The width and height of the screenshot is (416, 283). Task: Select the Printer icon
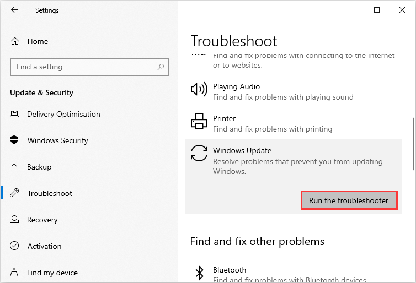tap(199, 122)
